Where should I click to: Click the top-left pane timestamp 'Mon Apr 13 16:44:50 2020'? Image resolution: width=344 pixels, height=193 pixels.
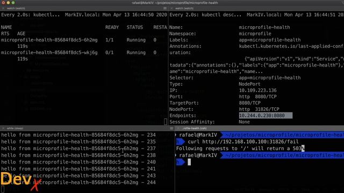pyautogui.click(x=135, y=15)
